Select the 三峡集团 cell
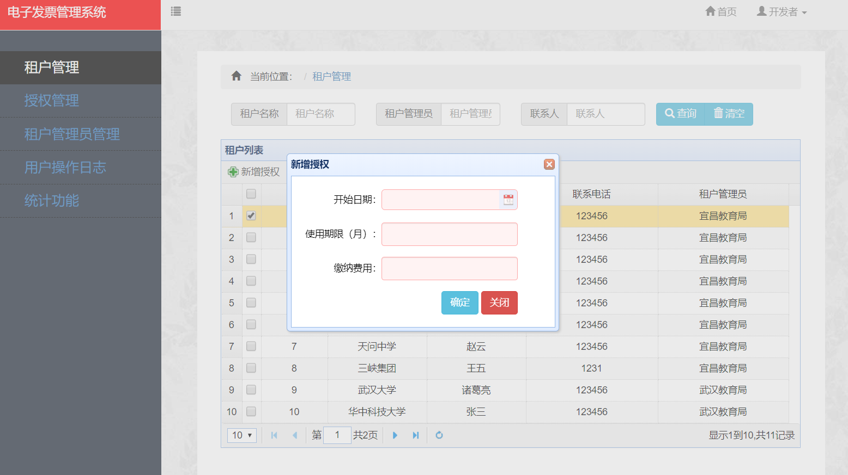848x475 pixels. click(x=377, y=368)
